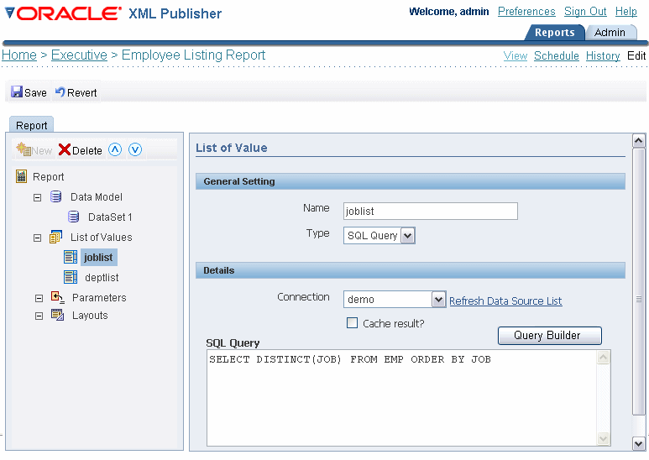
Task: Click Refresh Data Source List link
Action: pos(505,301)
